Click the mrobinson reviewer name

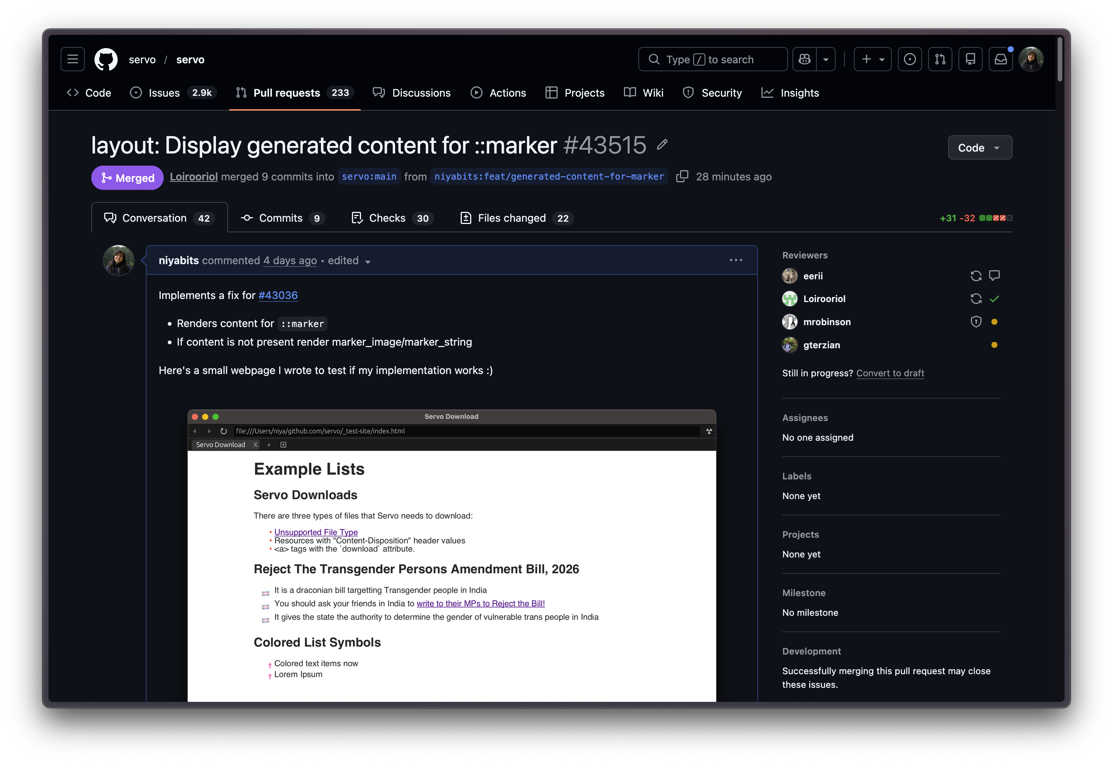click(x=827, y=322)
